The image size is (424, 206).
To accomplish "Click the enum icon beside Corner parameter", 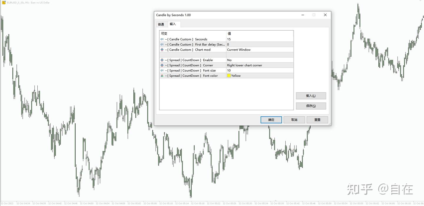I will (x=162, y=65).
